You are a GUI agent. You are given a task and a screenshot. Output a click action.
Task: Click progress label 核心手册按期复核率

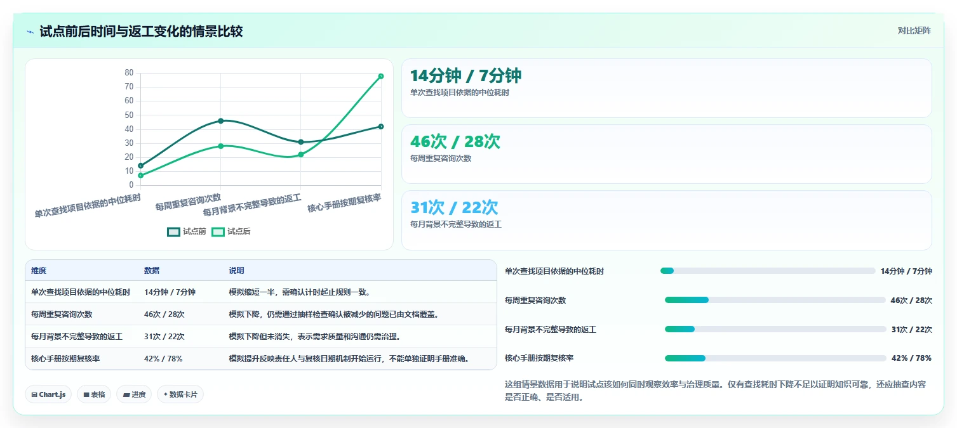click(539, 358)
